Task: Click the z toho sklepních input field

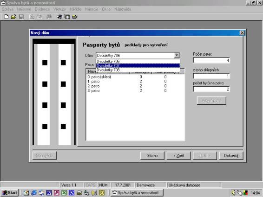Action: (x=211, y=76)
